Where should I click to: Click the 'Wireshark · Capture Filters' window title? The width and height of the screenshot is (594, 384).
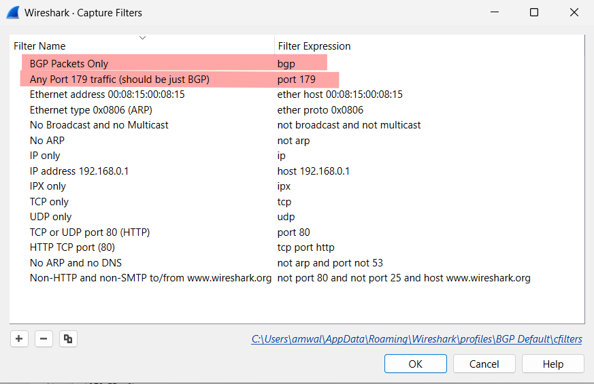(x=83, y=13)
